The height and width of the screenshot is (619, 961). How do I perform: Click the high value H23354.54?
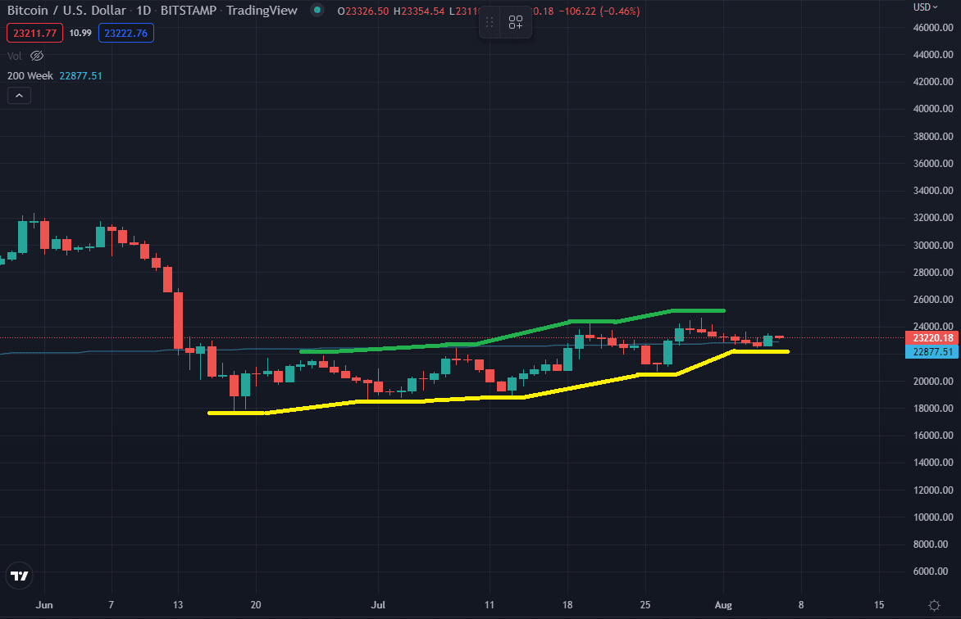(x=419, y=11)
